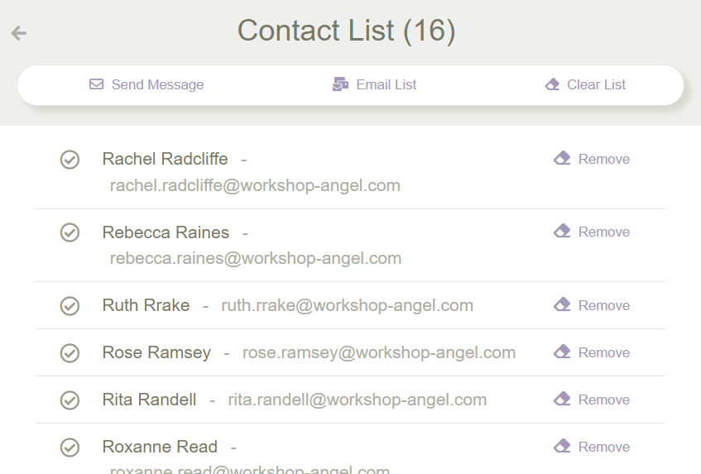Click the Clear List eraser icon
Screen dimensions: 701x474
coord(553,84)
